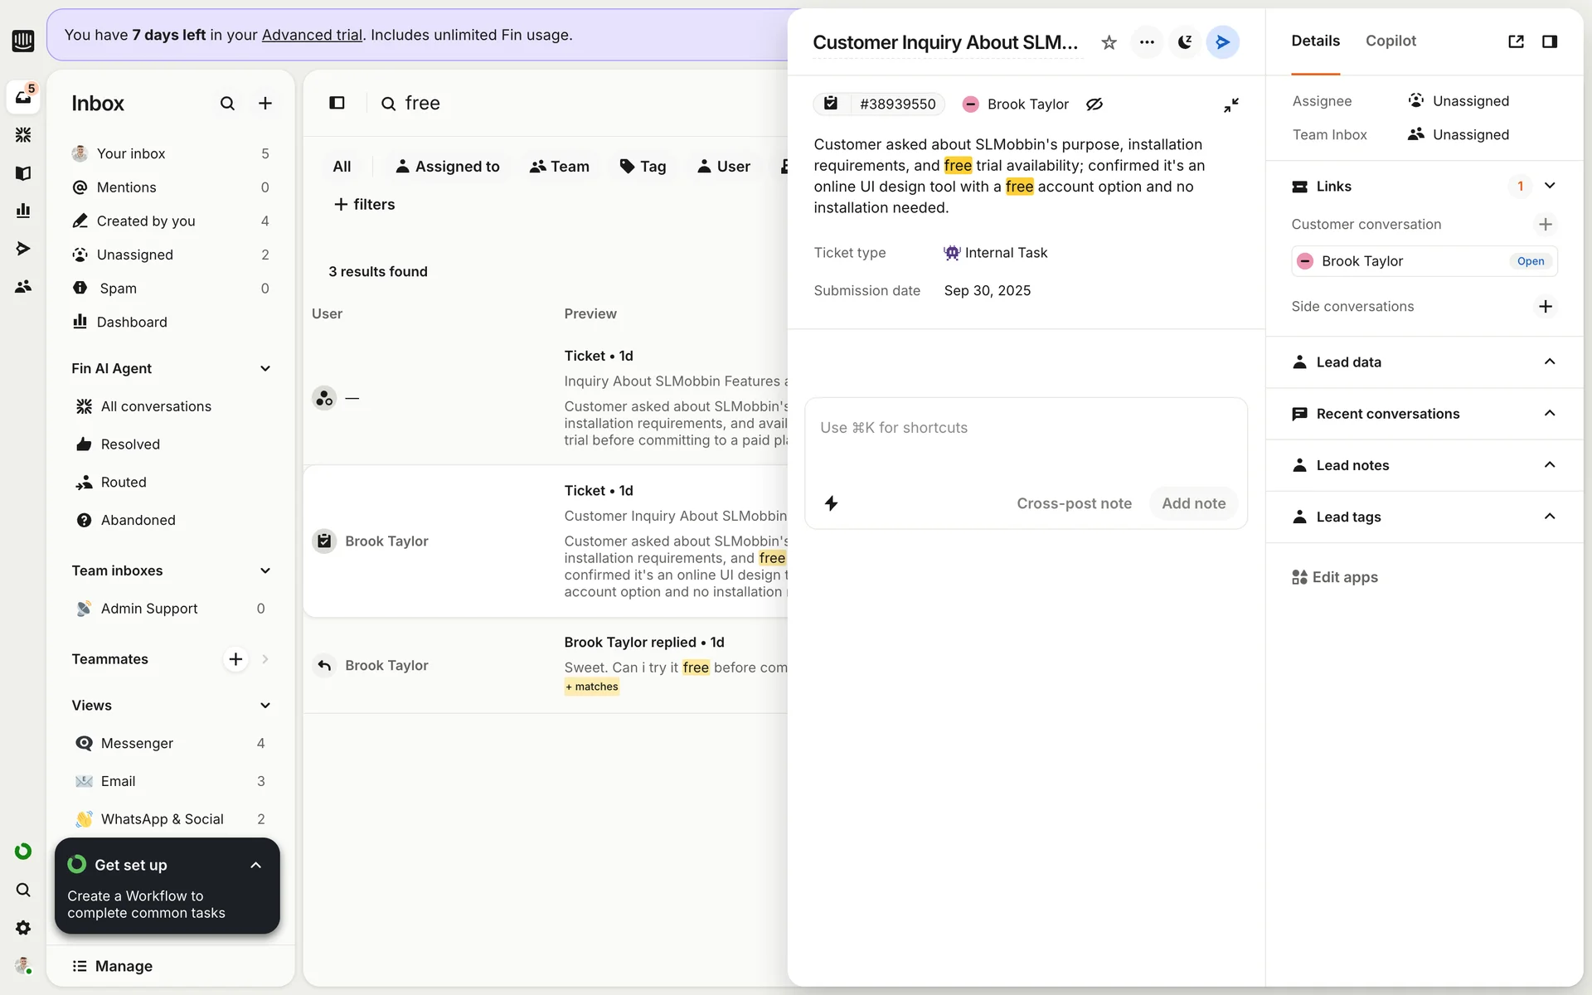1592x995 pixels.
Task: Click the blue send arrow icon
Action: [x=1222, y=42]
